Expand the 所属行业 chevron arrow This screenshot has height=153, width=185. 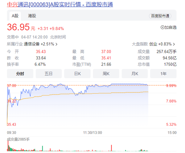click(56, 44)
